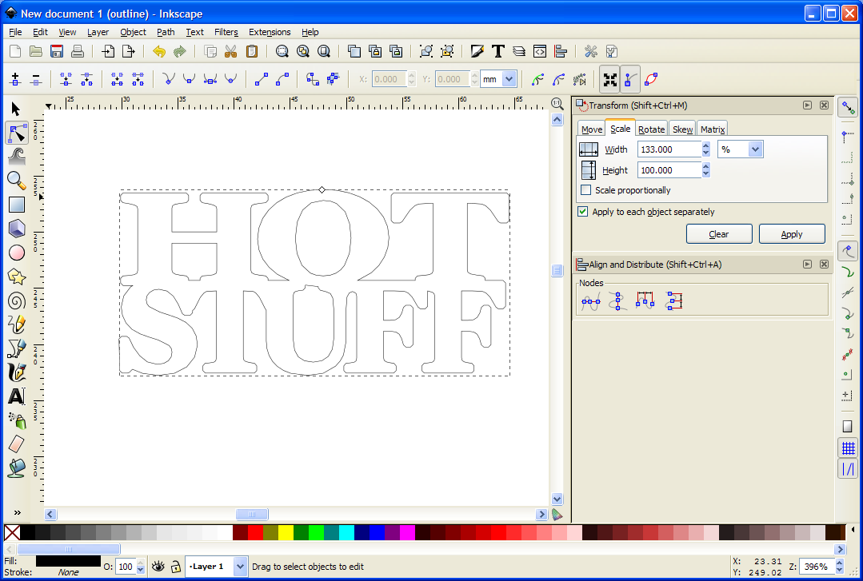Screen dimensions: 863x581
Task: Open the Text and Font dialog icon
Action: click(498, 52)
